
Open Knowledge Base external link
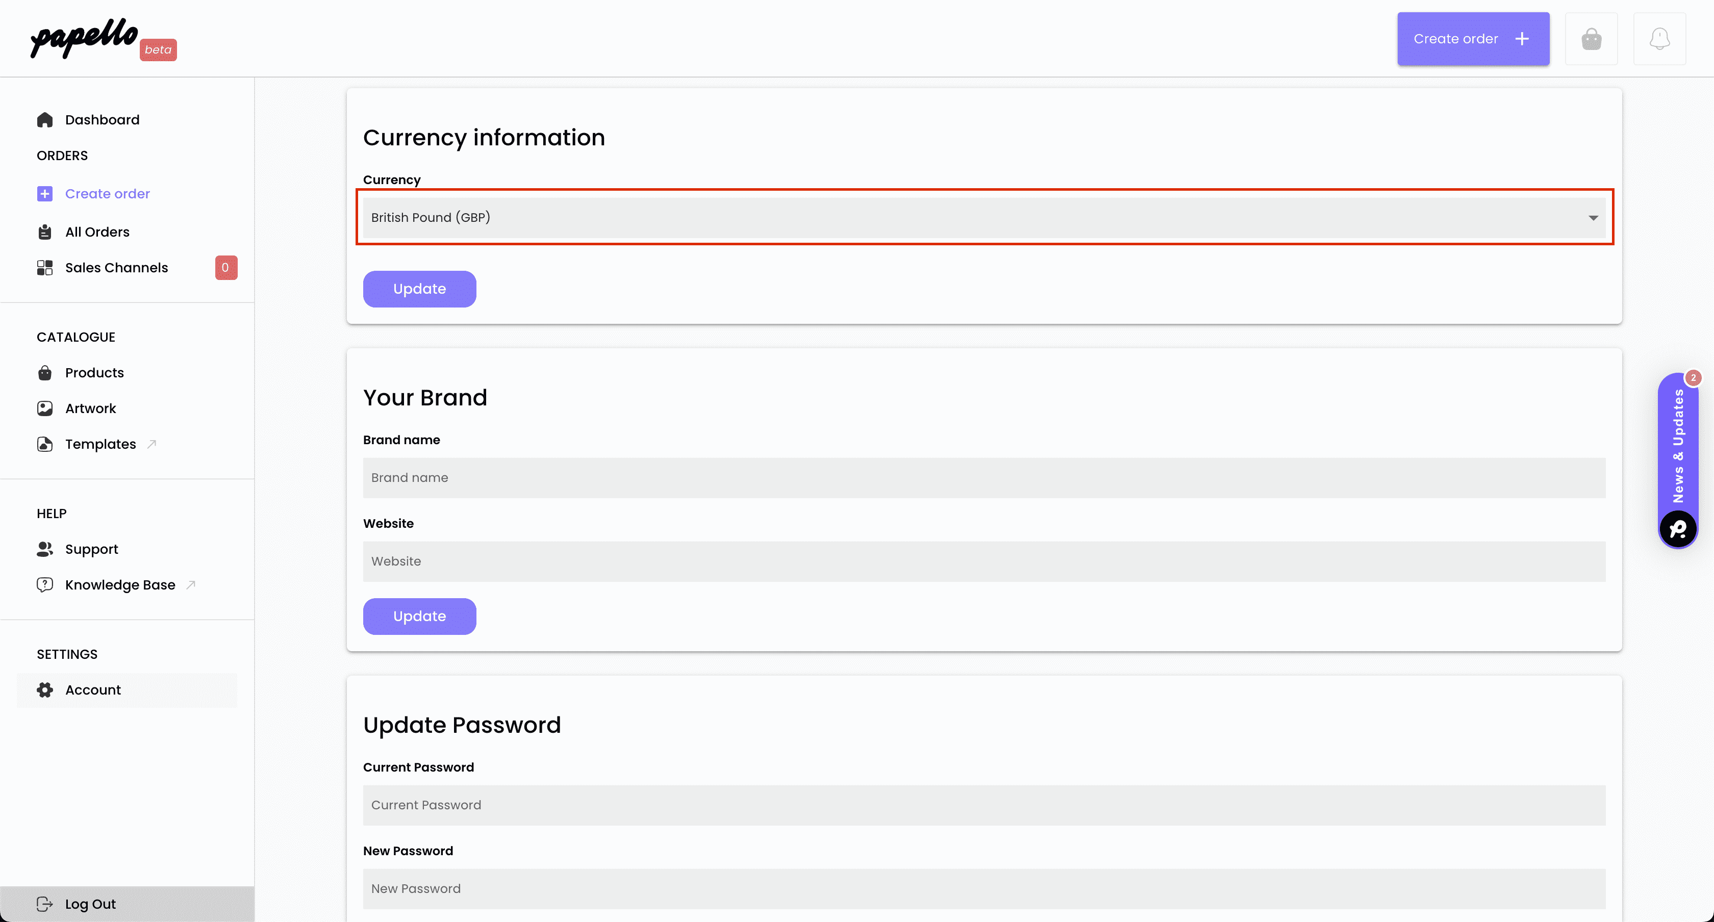pyautogui.click(x=120, y=585)
